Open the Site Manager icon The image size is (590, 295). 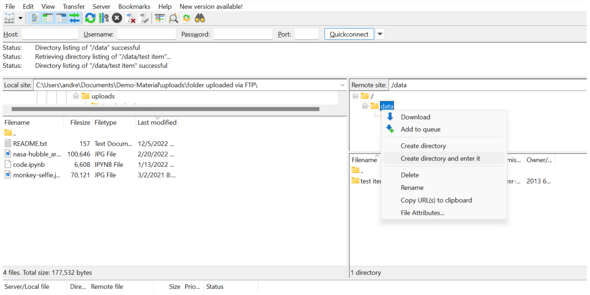coord(9,18)
